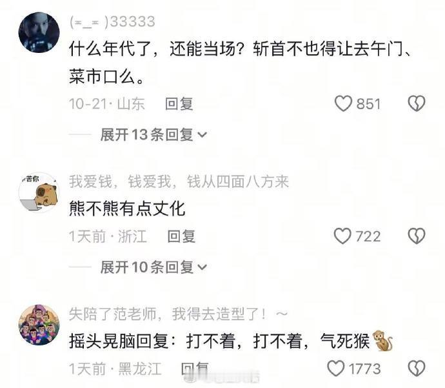Dislike the 熊不熊有点文化 comment
The height and width of the screenshot is (388, 445).
pyautogui.click(x=417, y=236)
